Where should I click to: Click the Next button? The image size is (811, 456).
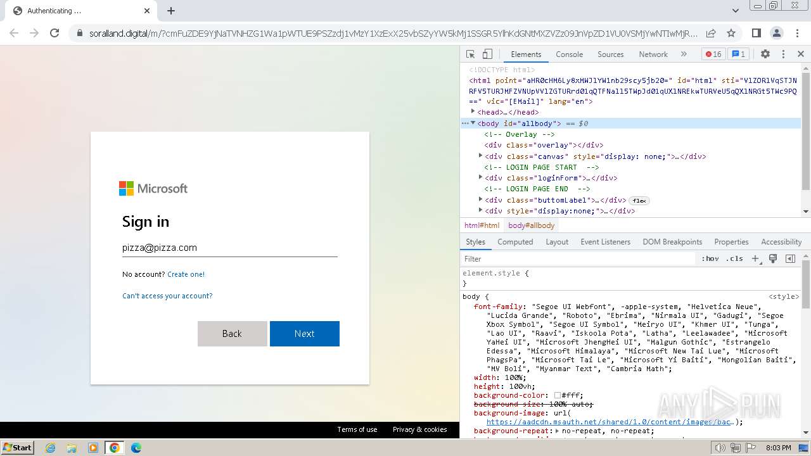(305, 334)
